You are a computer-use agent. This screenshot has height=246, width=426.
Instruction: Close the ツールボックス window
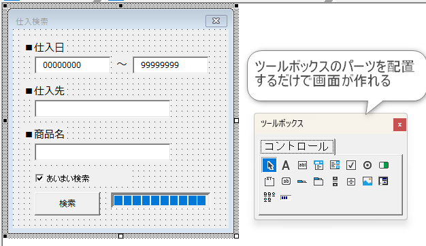pos(399,124)
